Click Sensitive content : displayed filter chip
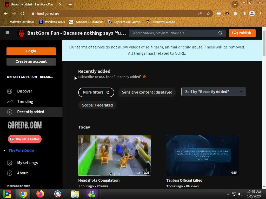 click(147, 92)
